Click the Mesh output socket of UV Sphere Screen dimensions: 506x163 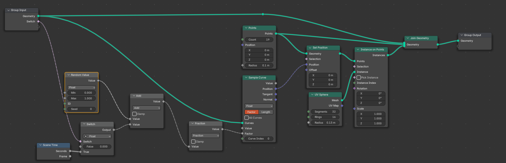coord(342,100)
